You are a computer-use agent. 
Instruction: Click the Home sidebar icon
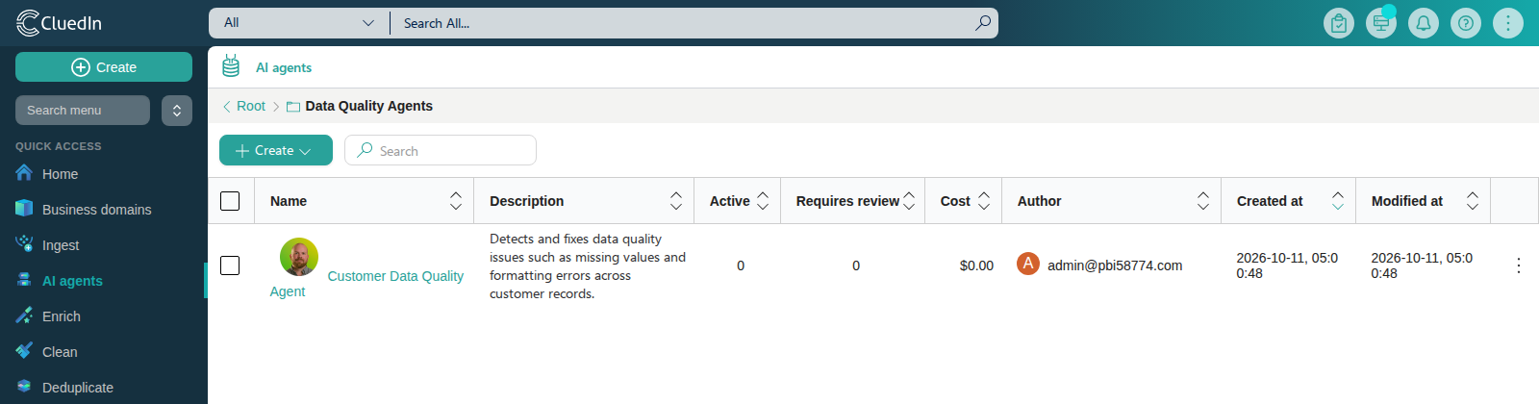pos(24,173)
